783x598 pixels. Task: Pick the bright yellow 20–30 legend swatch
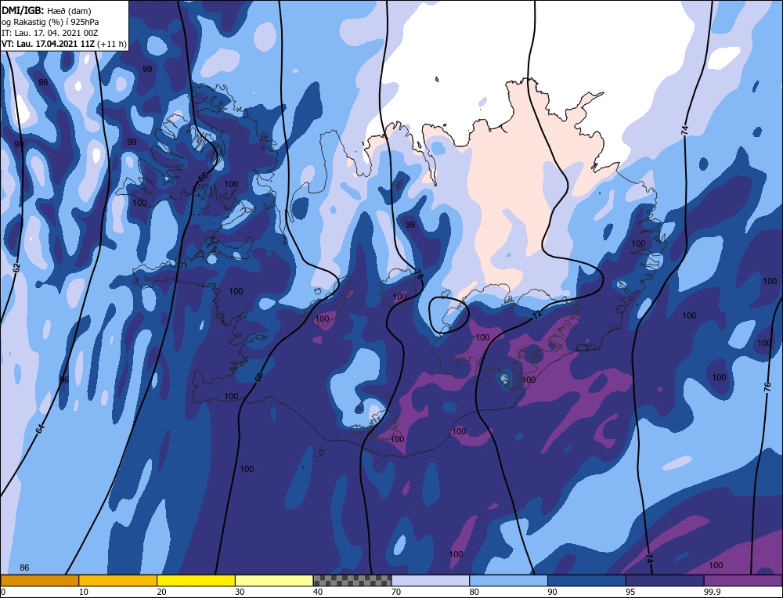pos(196,581)
